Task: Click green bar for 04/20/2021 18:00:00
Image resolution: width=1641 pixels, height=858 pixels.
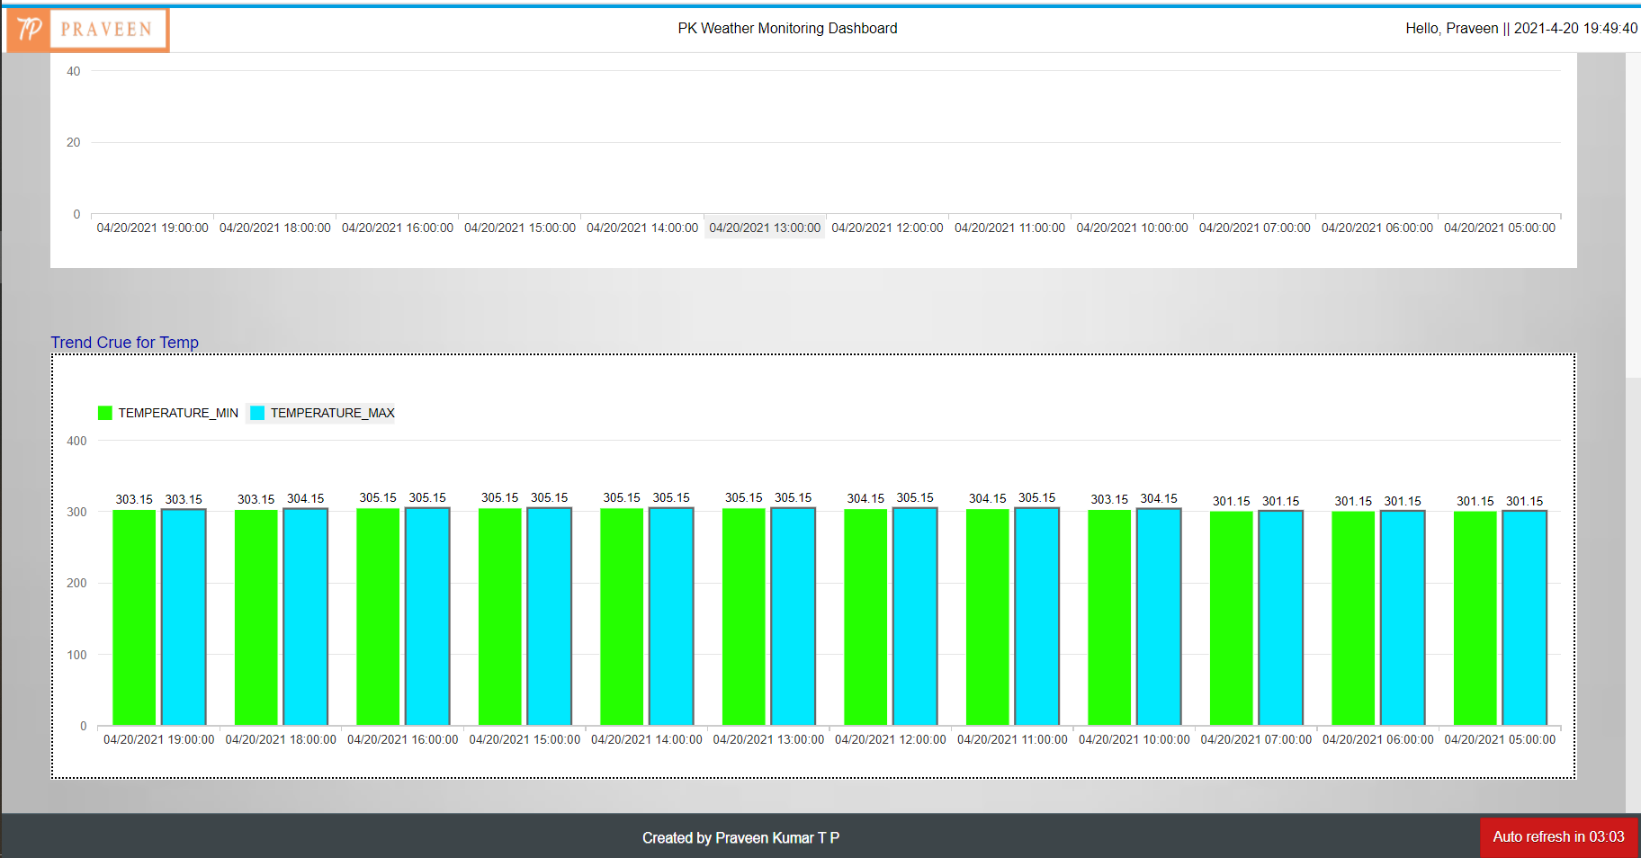Action: point(256,618)
